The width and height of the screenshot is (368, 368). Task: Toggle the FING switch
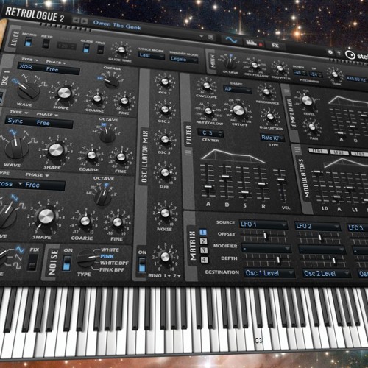100,50
